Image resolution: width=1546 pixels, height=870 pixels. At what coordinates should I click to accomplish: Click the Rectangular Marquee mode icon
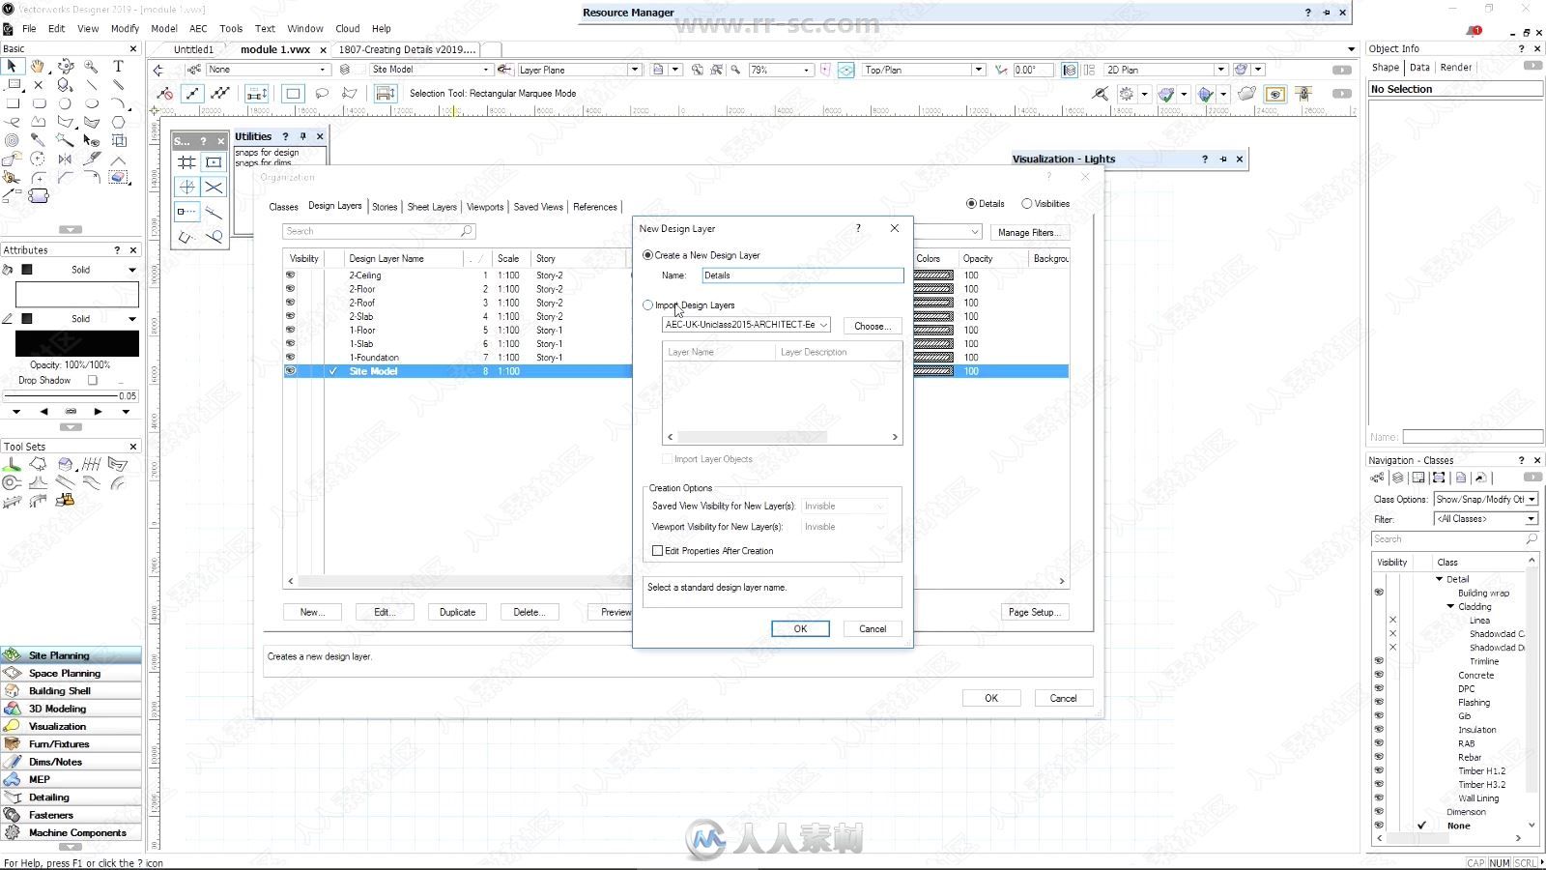tap(293, 94)
